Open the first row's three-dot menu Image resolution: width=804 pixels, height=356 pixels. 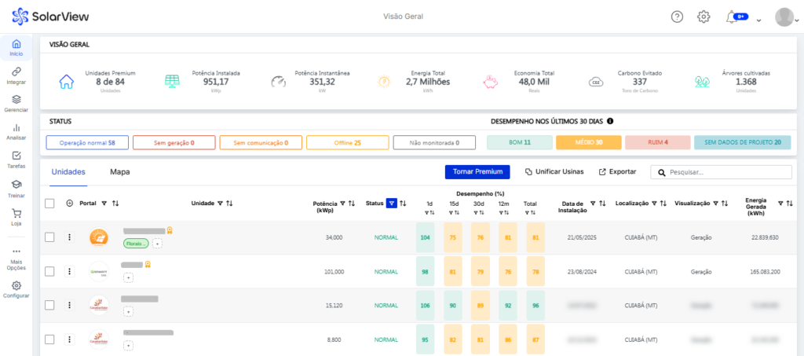coord(69,237)
